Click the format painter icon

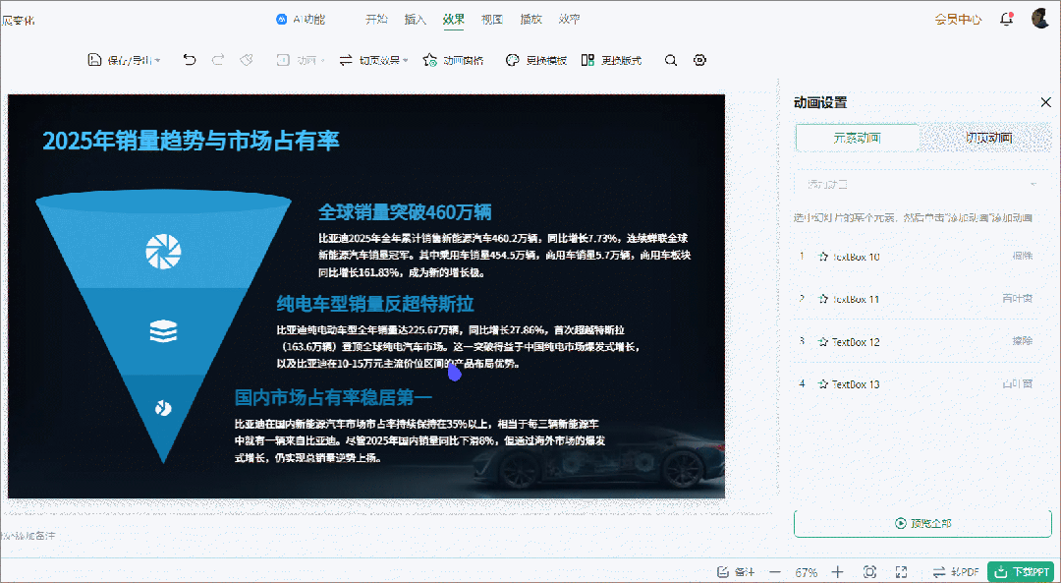247,60
